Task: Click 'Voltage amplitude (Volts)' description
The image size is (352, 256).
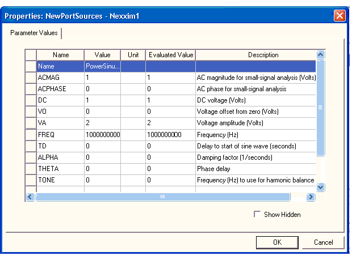Action: [x=256, y=123]
